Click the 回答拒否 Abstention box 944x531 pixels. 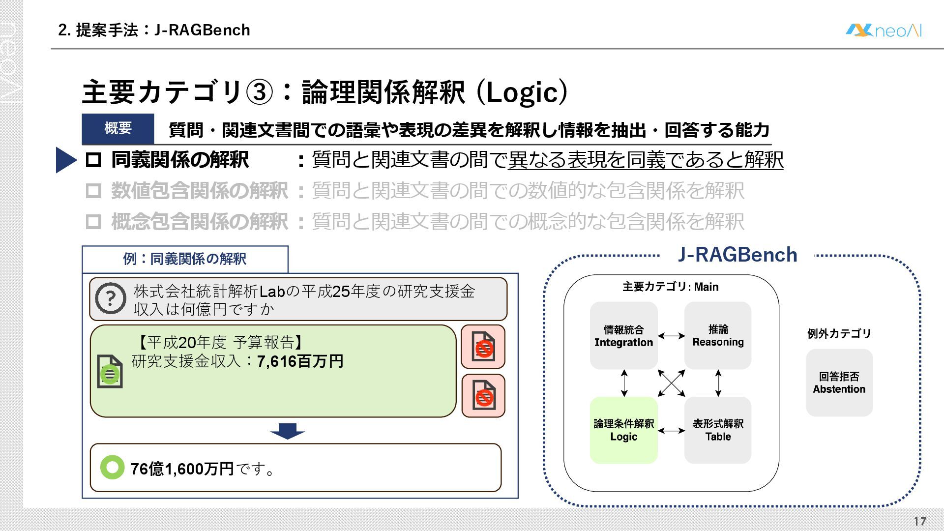pos(839,383)
